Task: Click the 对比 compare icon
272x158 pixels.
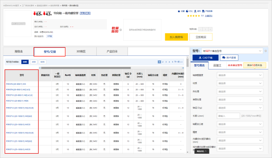Action: click(x=187, y=11)
